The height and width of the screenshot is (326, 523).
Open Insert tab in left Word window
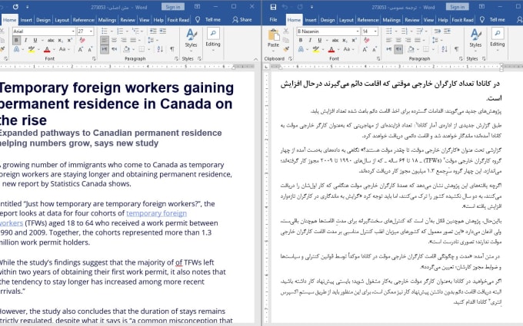click(26, 20)
